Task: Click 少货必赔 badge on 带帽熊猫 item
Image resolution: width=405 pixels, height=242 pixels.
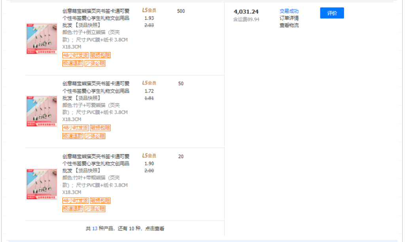Action: point(95,209)
